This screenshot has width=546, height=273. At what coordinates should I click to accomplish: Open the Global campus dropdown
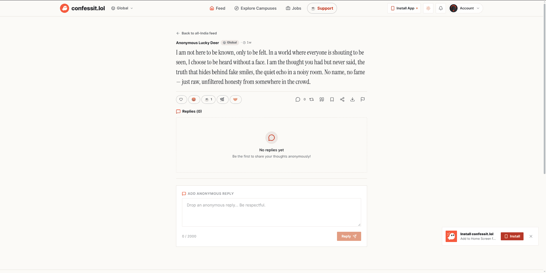(x=122, y=8)
